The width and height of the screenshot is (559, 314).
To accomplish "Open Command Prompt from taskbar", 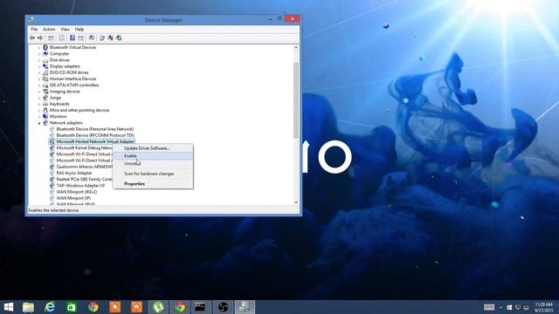I will (200, 307).
